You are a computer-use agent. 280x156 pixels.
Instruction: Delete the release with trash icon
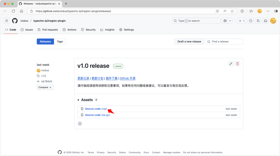tap(237, 64)
